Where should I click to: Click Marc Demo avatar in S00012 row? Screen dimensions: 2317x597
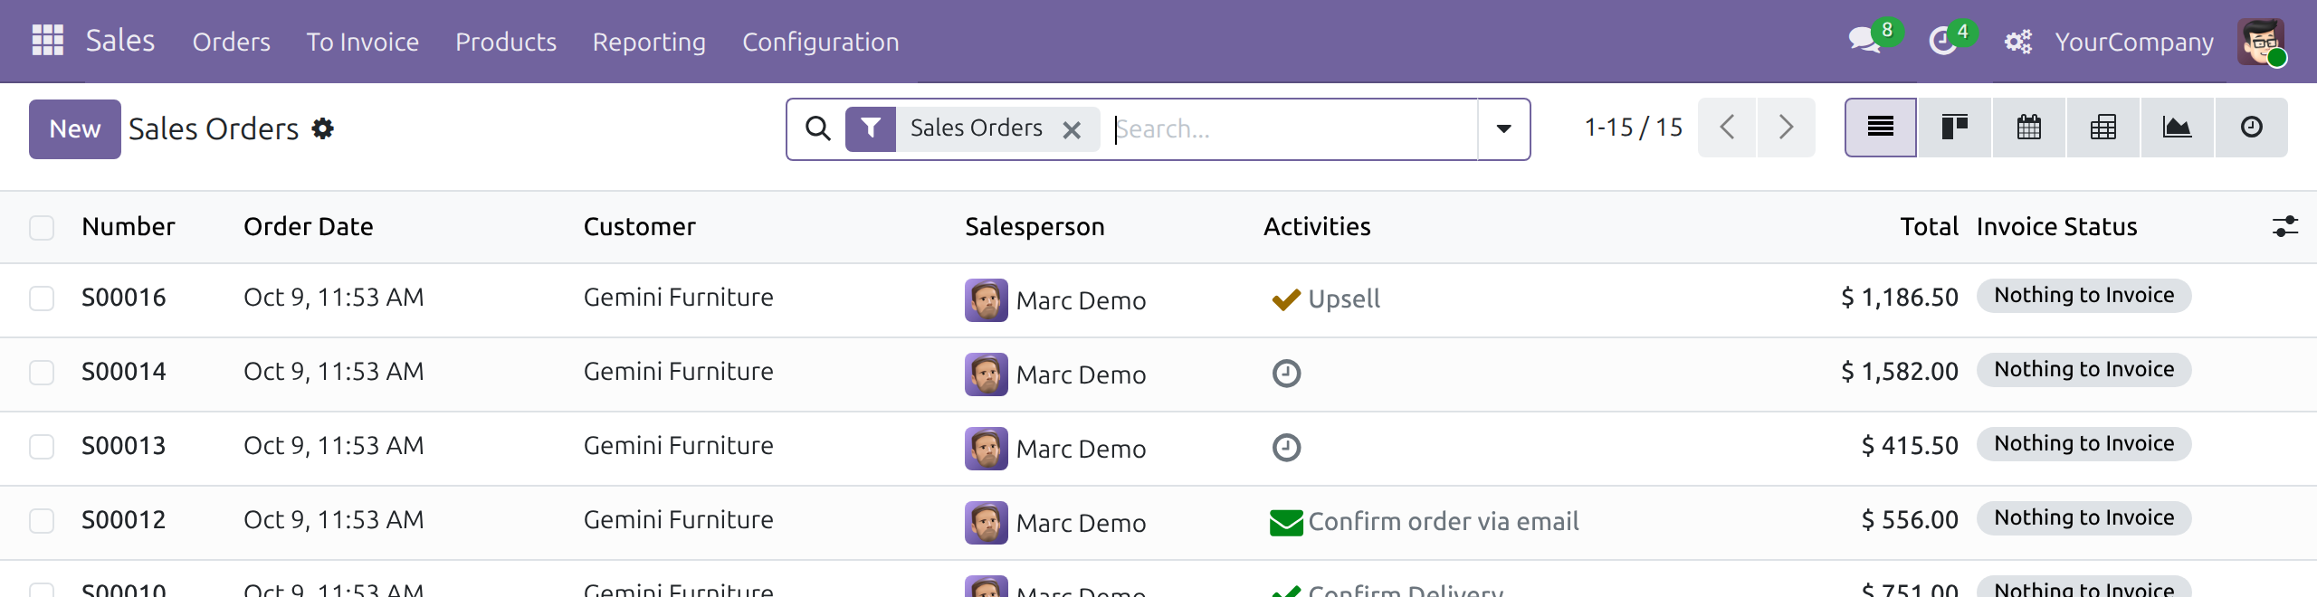[987, 523]
